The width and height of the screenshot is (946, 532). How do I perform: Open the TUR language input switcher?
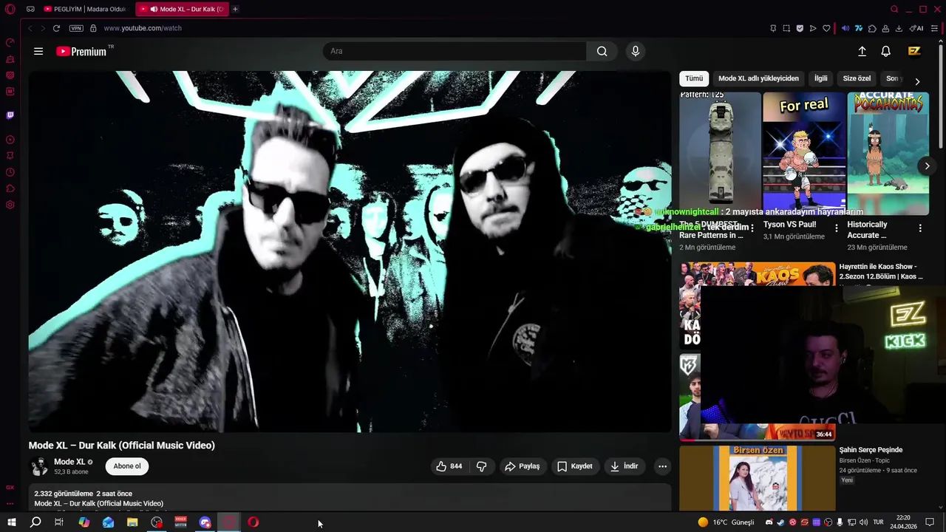878,522
